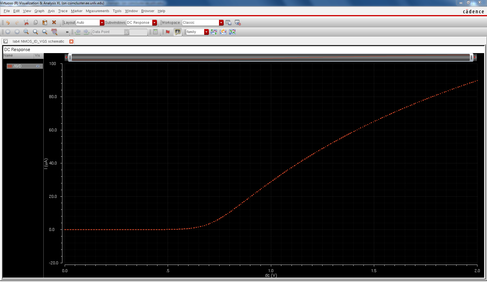
Task: Maximize the Virtuoso window
Action: click(x=468, y=3)
